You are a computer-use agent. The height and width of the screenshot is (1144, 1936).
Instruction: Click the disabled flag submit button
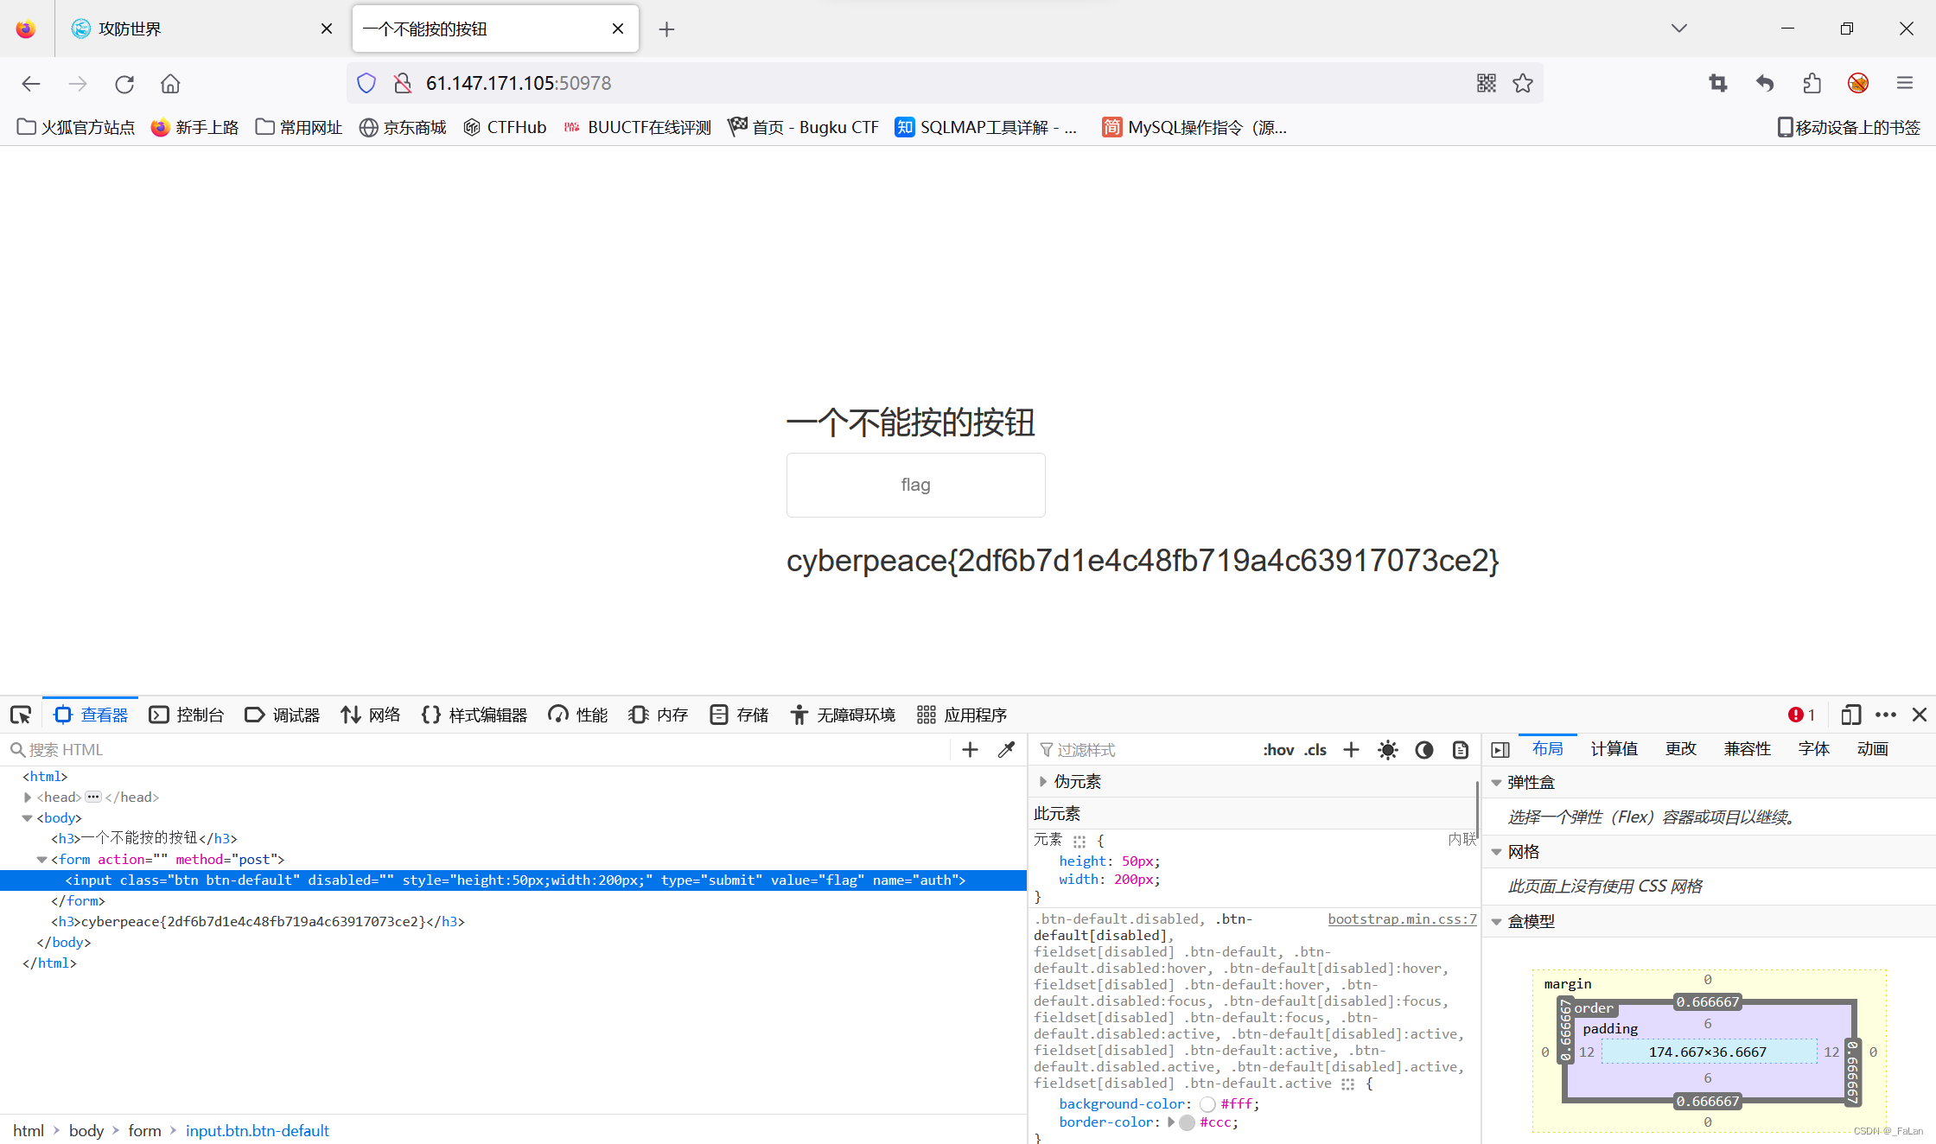click(x=914, y=485)
